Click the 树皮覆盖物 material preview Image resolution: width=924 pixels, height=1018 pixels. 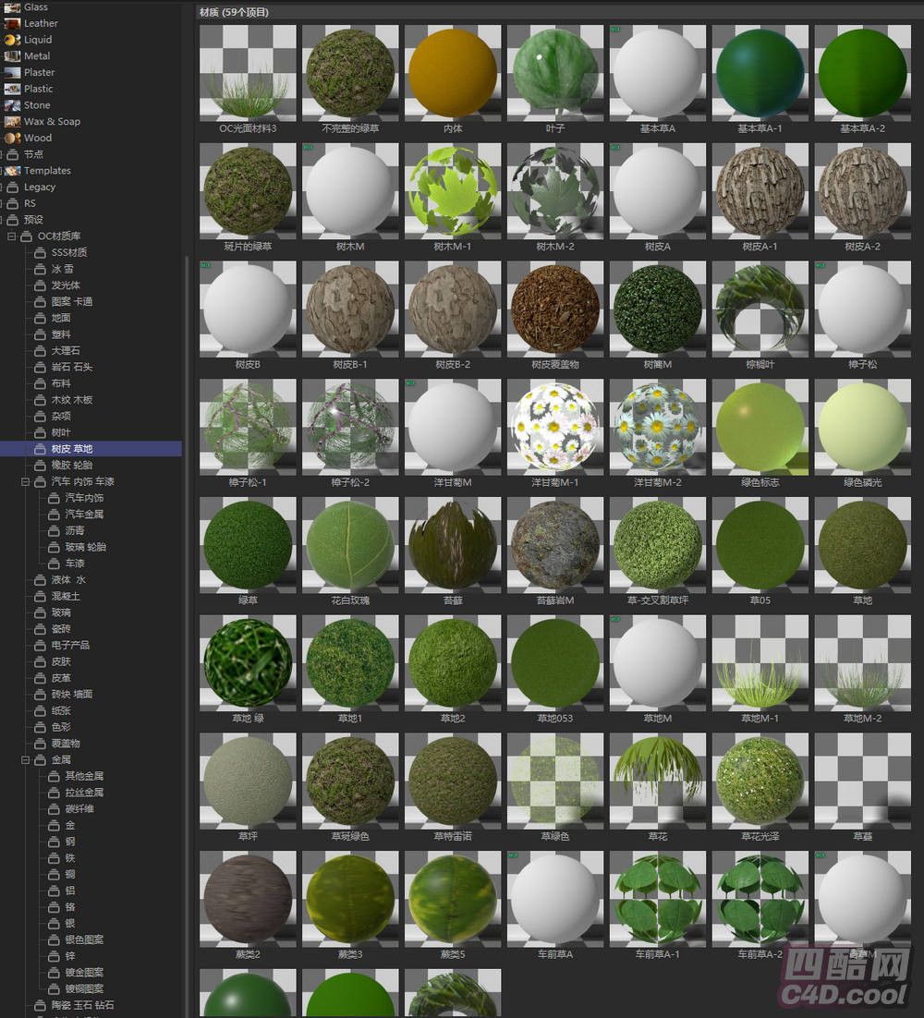(x=555, y=309)
